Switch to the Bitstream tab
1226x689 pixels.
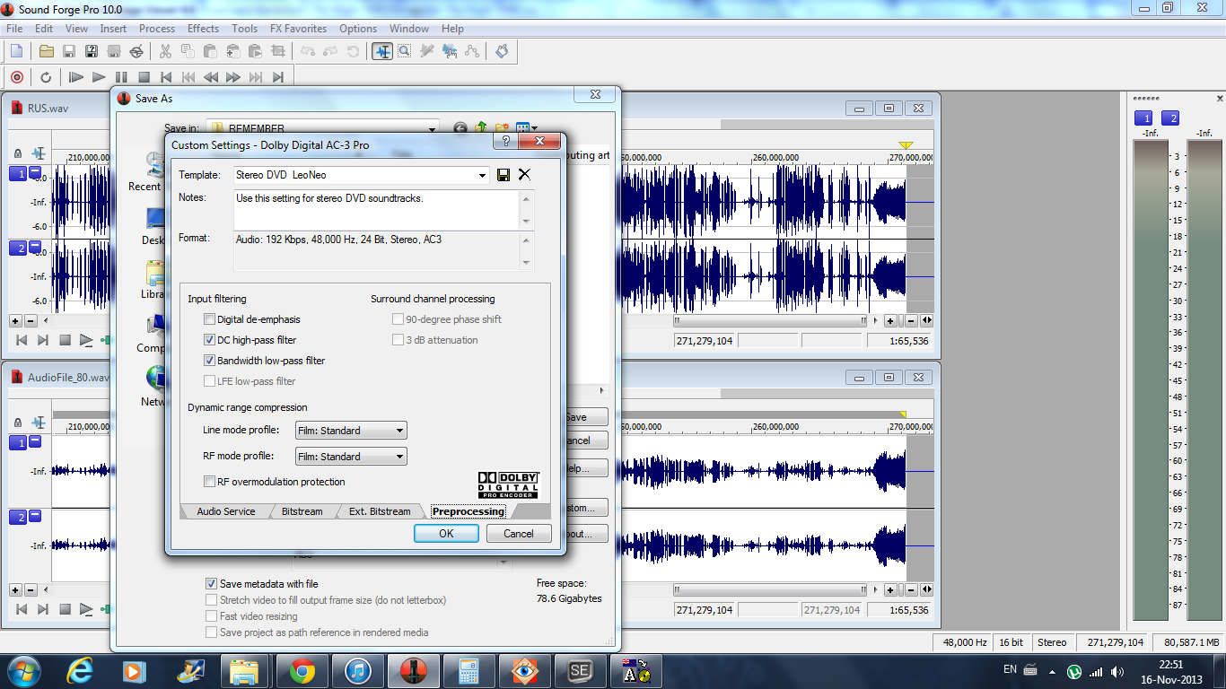[x=302, y=511]
